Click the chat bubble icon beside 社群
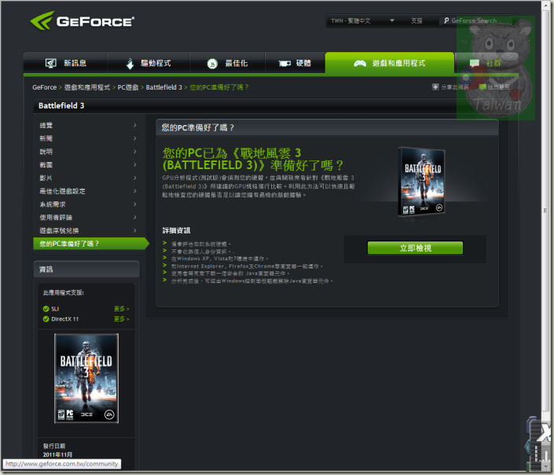Screen dimensions: 554x475 pos(474,64)
